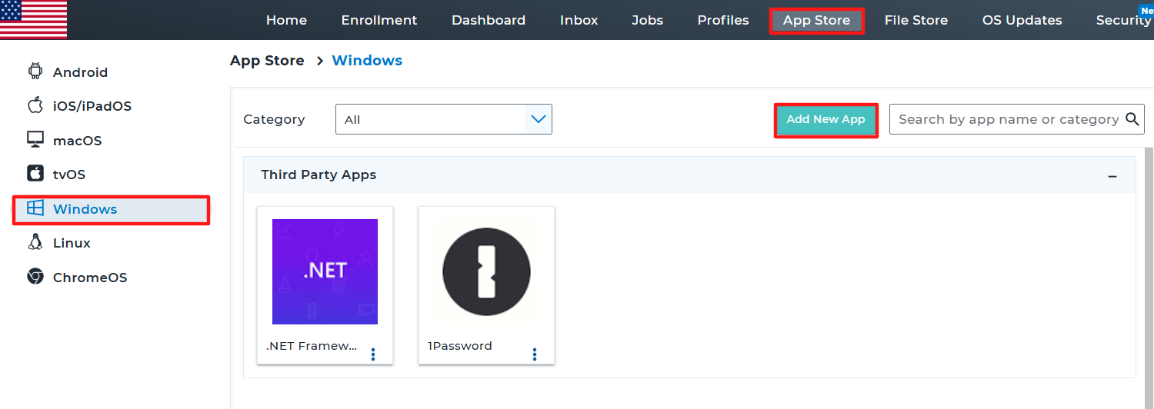
Task: Click the Add New App button
Action: [825, 120]
